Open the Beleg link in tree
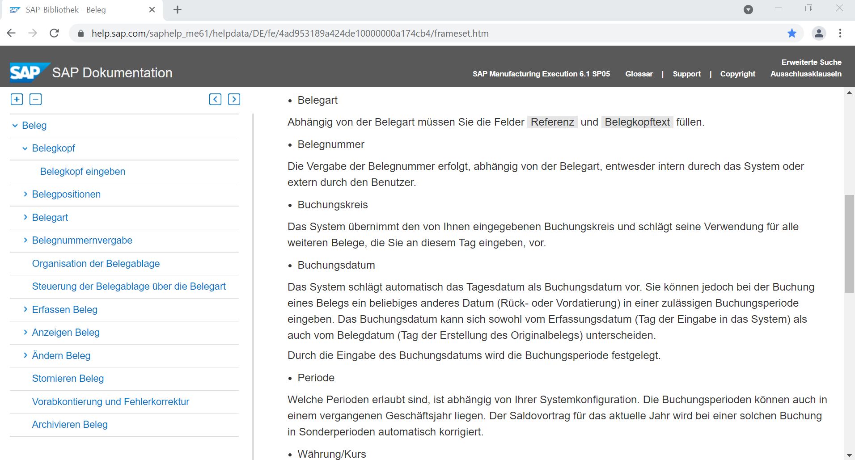The height and width of the screenshot is (460, 855). (x=34, y=125)
